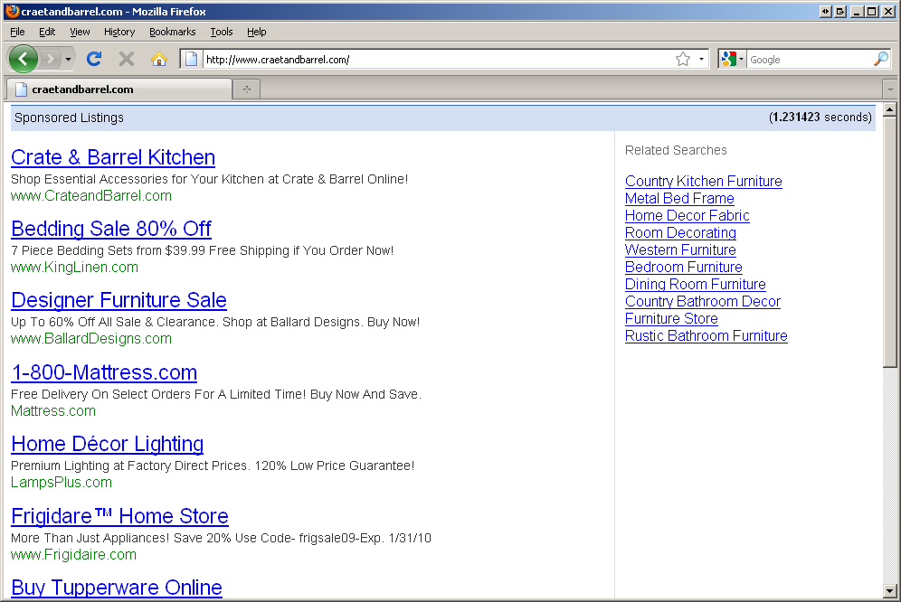Screen dimensions: 901x602
Task: Click the page identity icon in address bar
Action: [x=192, y=59]
